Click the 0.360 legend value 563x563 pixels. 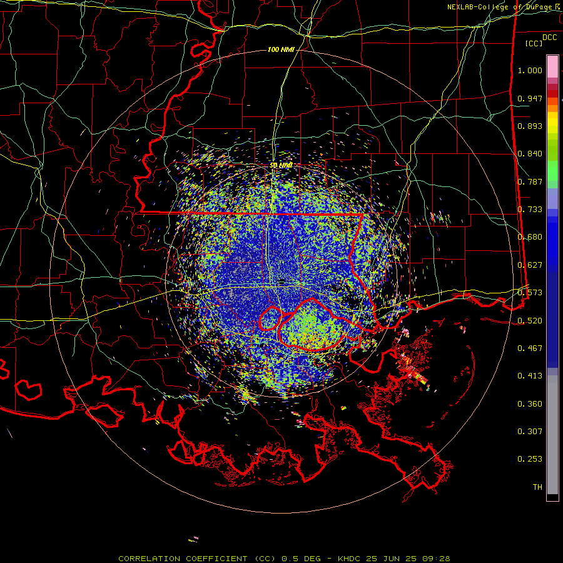[x=530, y=404]
